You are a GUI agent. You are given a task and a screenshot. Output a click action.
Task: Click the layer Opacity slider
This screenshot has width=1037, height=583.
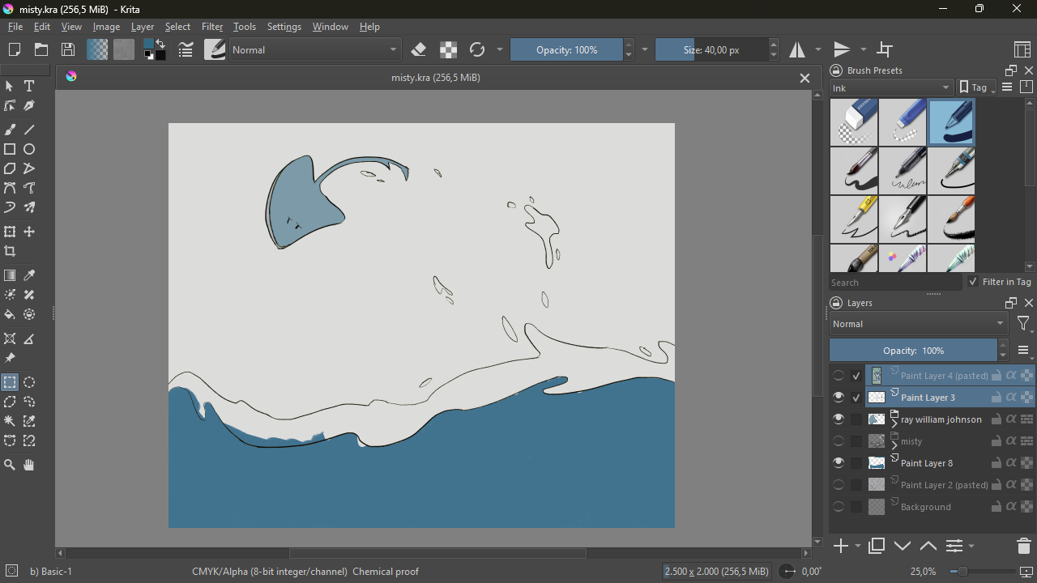pos(913,351)
